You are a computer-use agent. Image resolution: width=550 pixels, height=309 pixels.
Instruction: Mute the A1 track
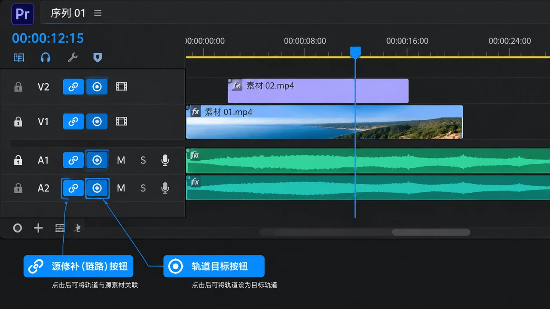[x=121, y=160]
